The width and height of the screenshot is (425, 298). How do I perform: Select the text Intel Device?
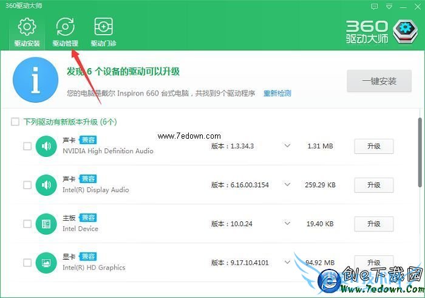(81, 229)
